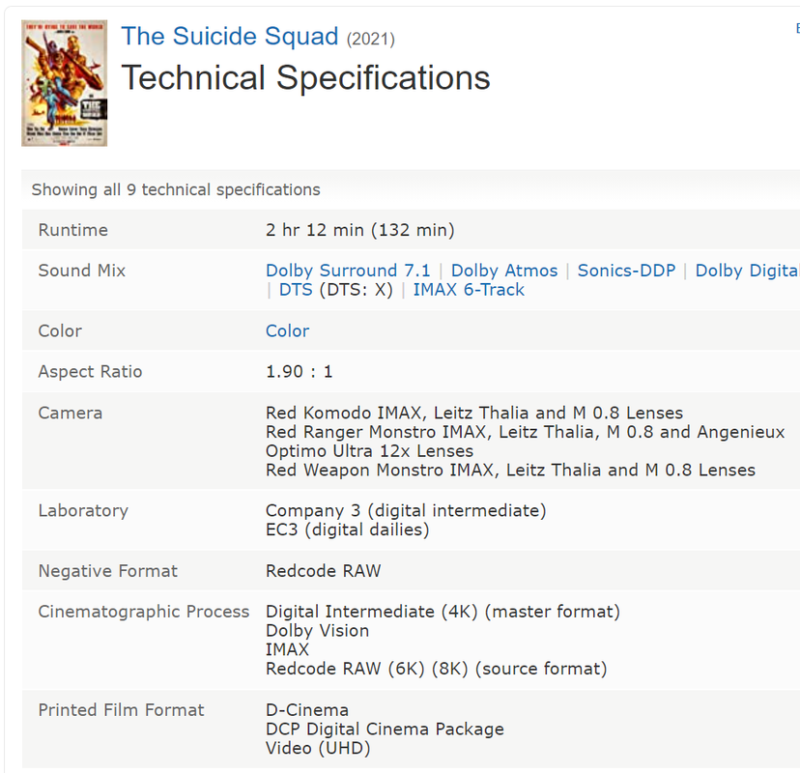This screenshot has height=773, width=800.
Task: Open the Dolby Digital link
Action: pos(748,270)
